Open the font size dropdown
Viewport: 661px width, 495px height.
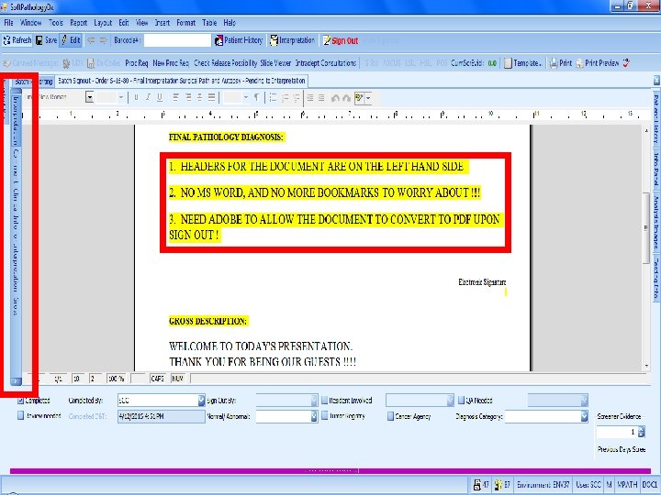[121, 98]
